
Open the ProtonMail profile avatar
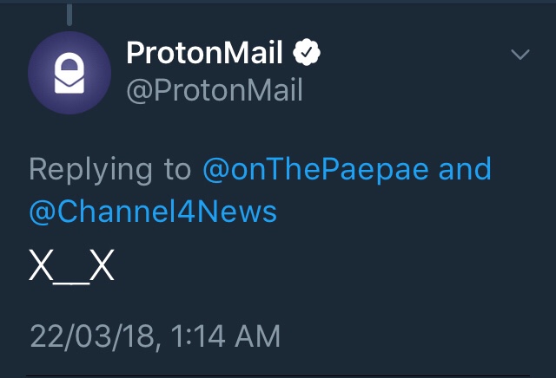point(69,73)
